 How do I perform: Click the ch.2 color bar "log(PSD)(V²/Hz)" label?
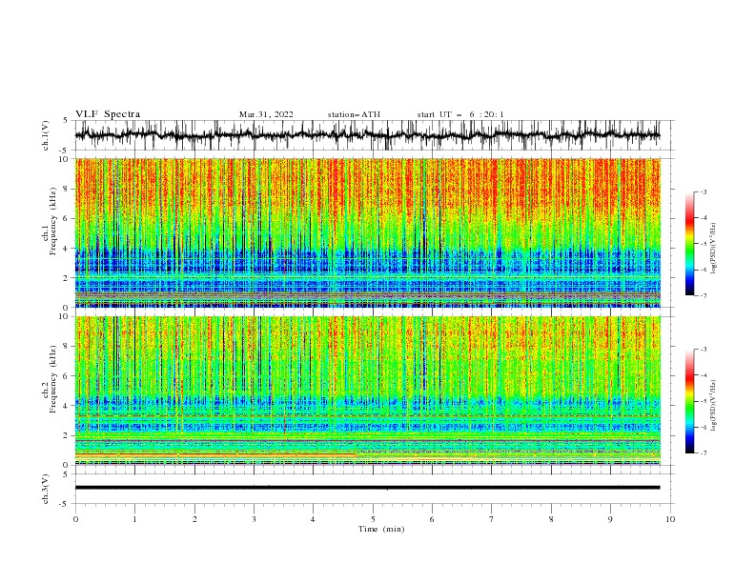[714, 406]
